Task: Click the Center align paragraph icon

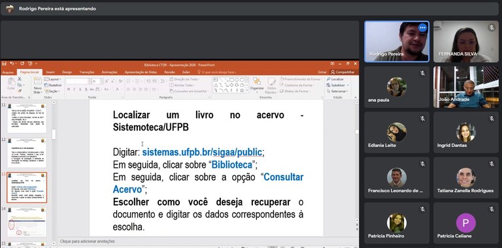Action: pyautogui.click(x=134, y=89)
